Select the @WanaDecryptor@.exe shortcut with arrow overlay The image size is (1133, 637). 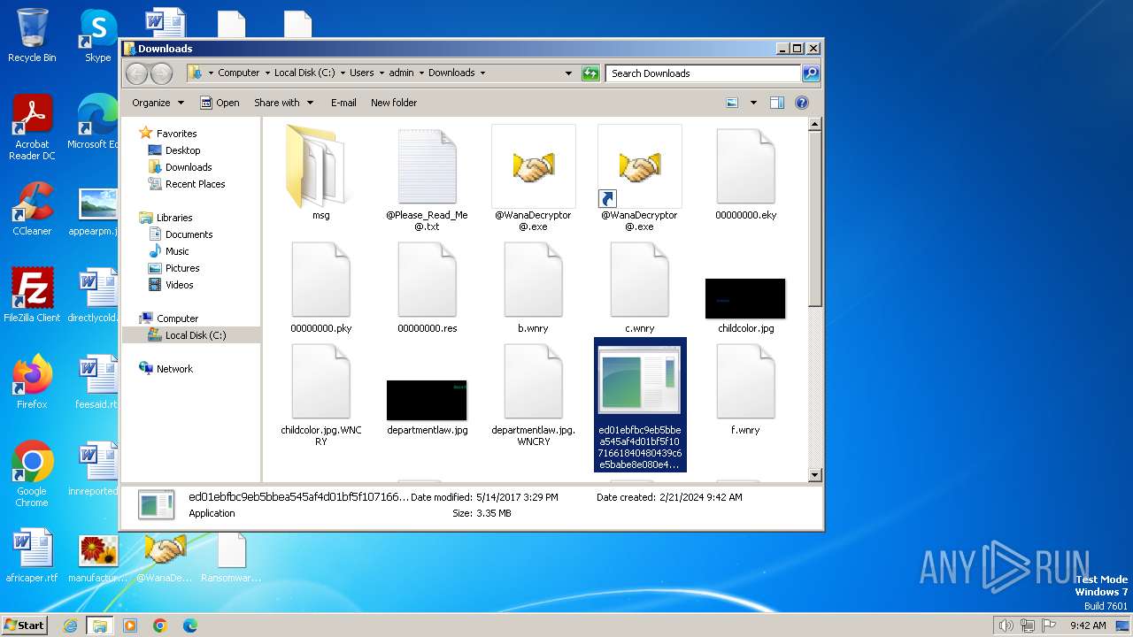tap(639, 166)
